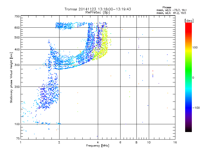Click the x-axis tick label "16"

[x=175, y=142]
